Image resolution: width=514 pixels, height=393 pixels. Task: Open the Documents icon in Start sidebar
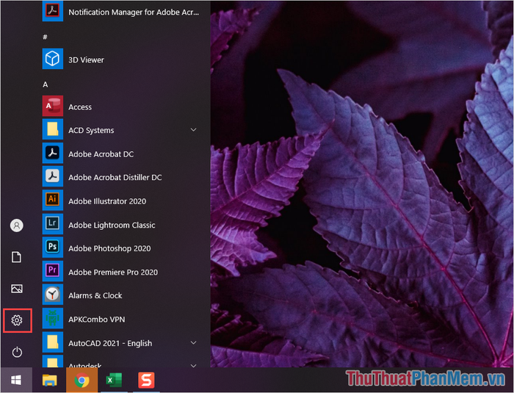(16, 257)
